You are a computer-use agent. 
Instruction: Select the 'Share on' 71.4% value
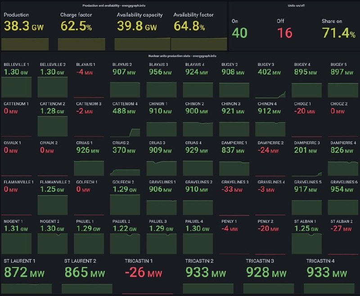tap(338, 32)
